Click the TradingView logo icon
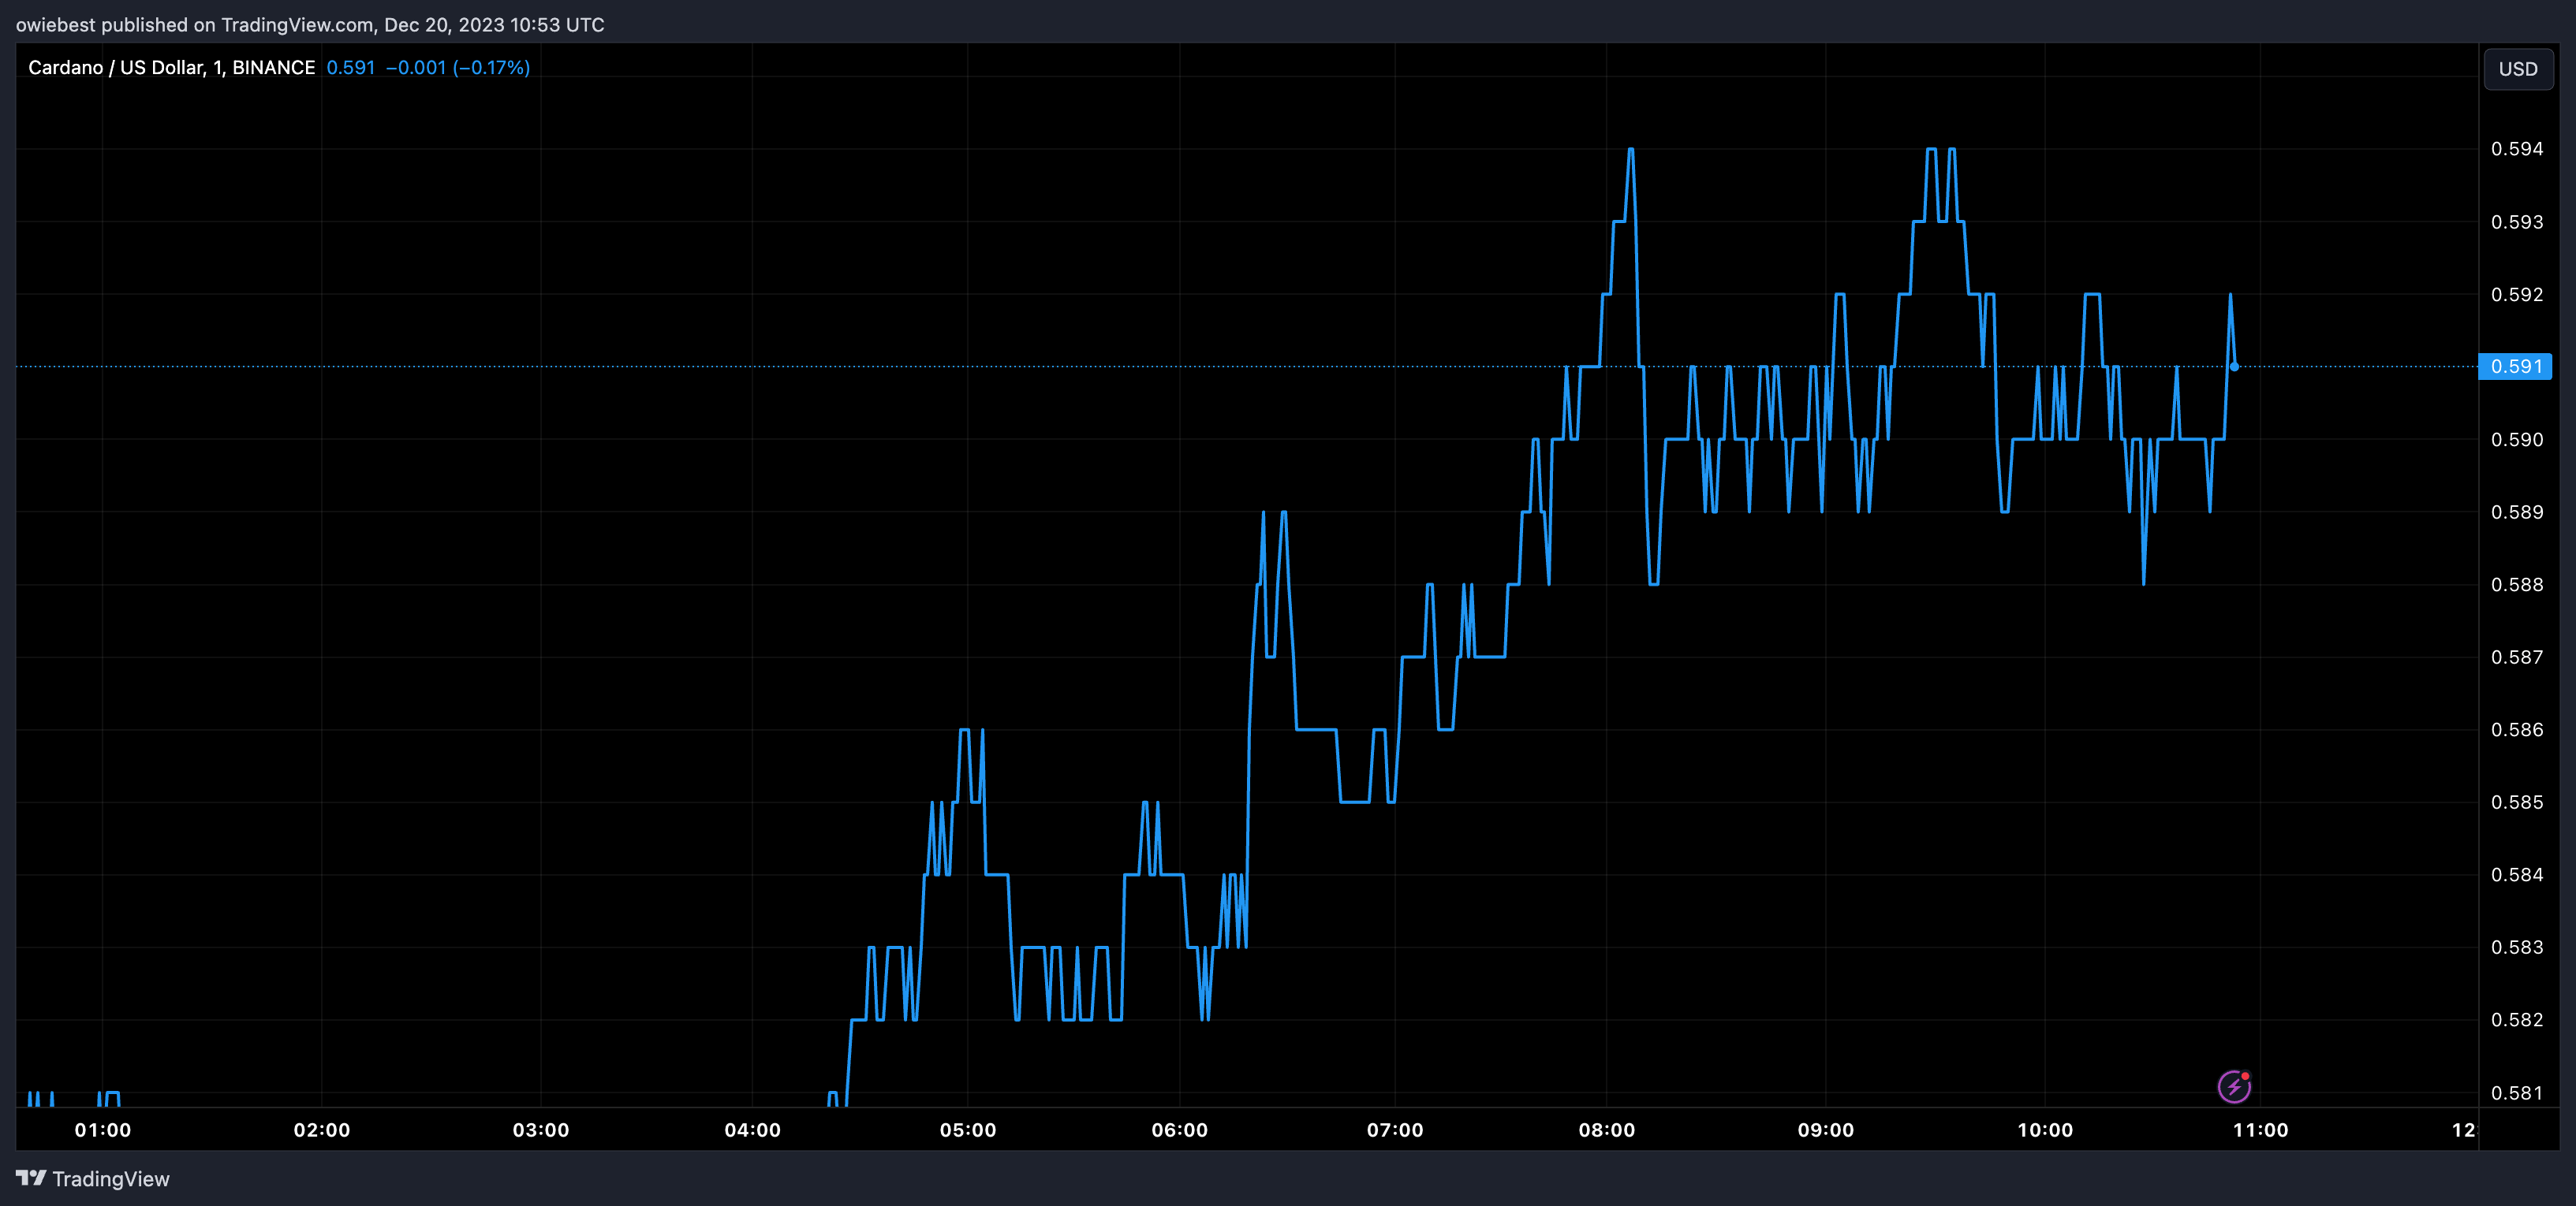This screenshot has height=1206, width=2576. pyautogui.click(x=31, y=1178)
